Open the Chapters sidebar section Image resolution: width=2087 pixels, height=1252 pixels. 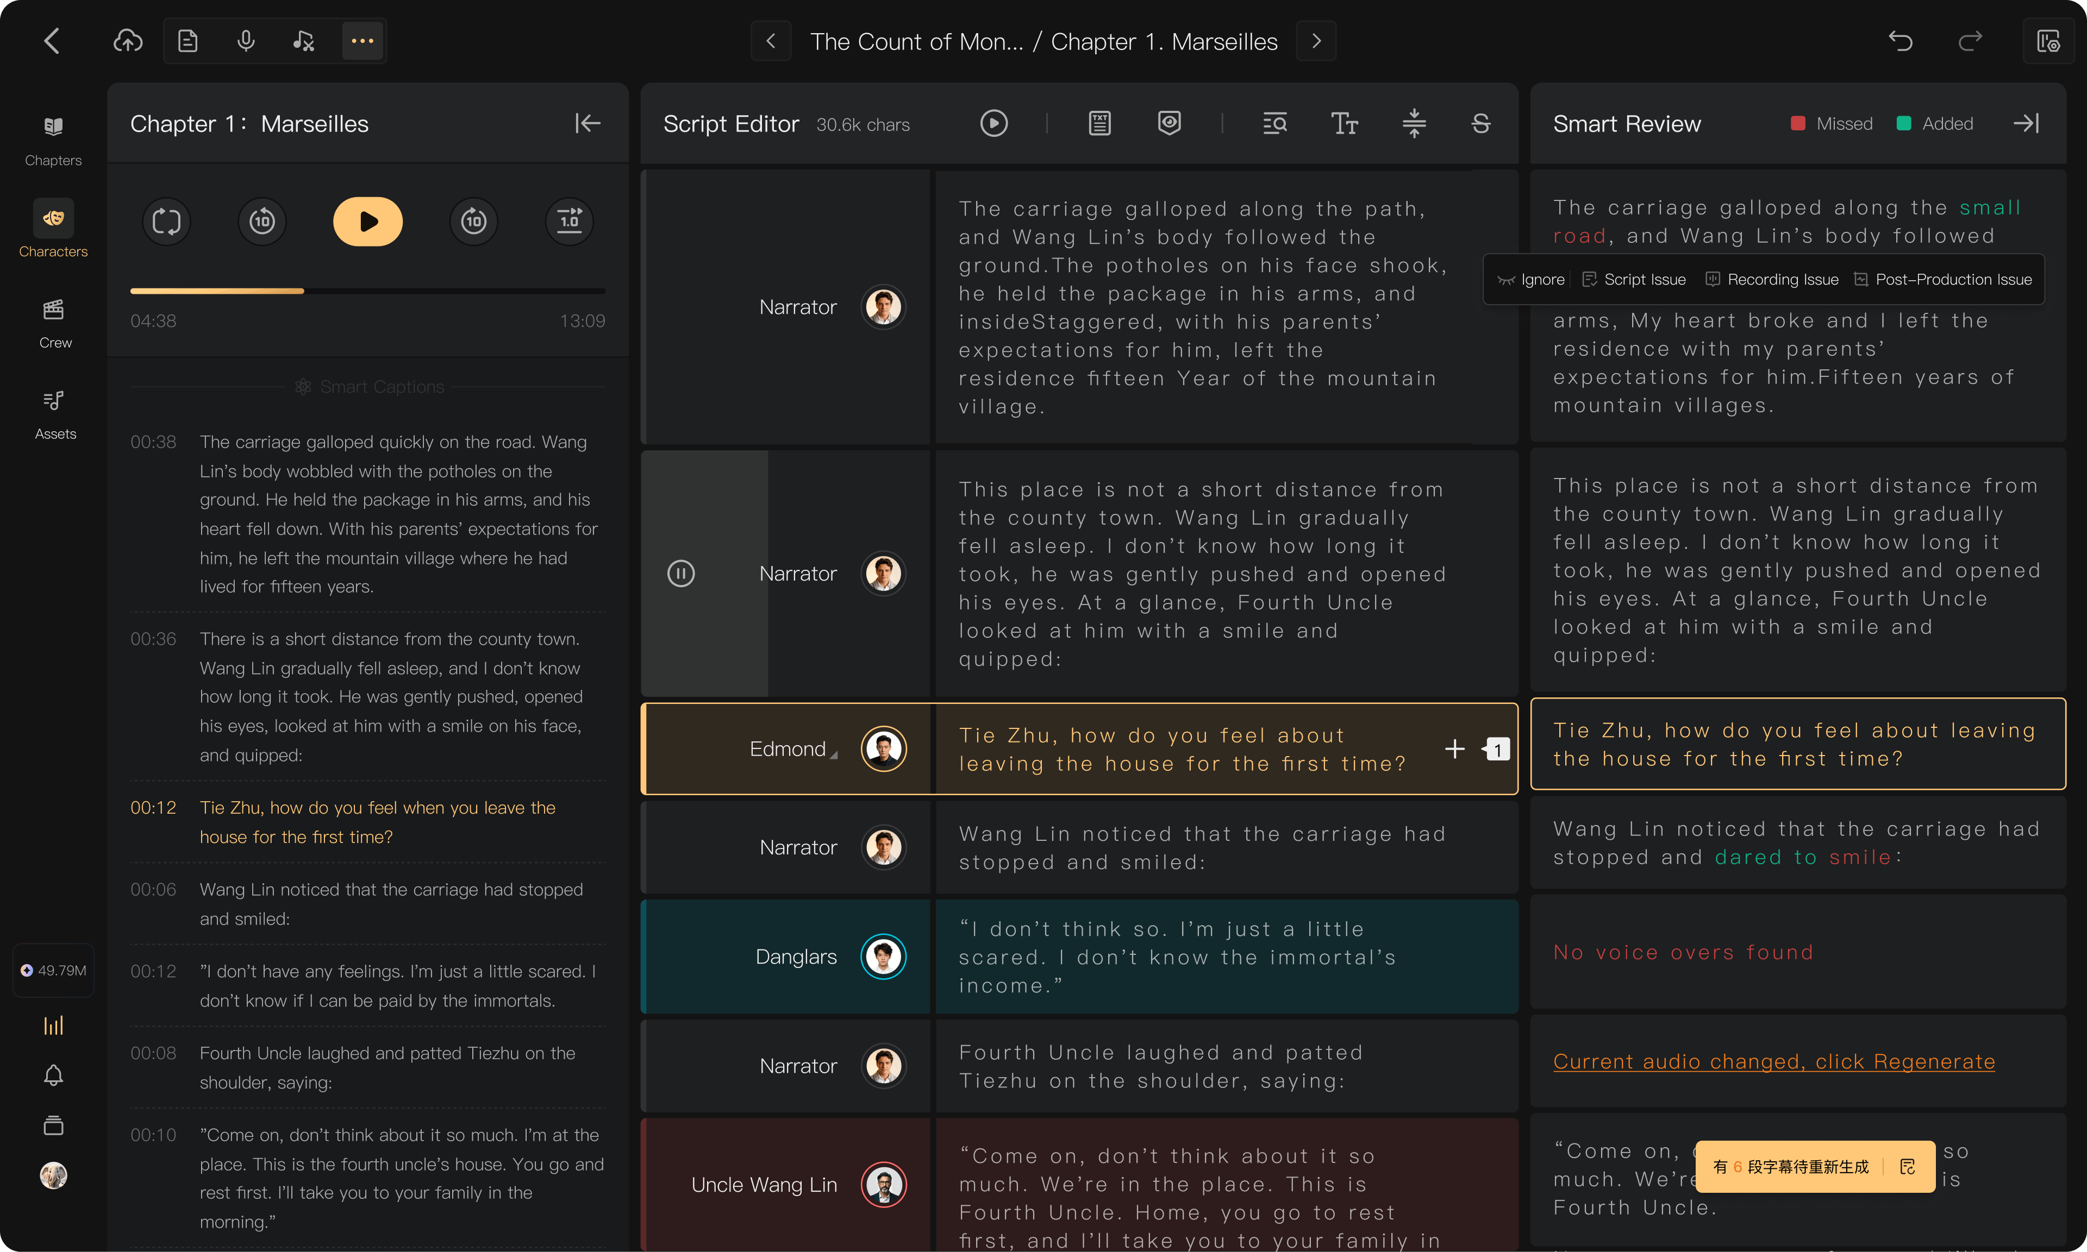click(53, 140)
